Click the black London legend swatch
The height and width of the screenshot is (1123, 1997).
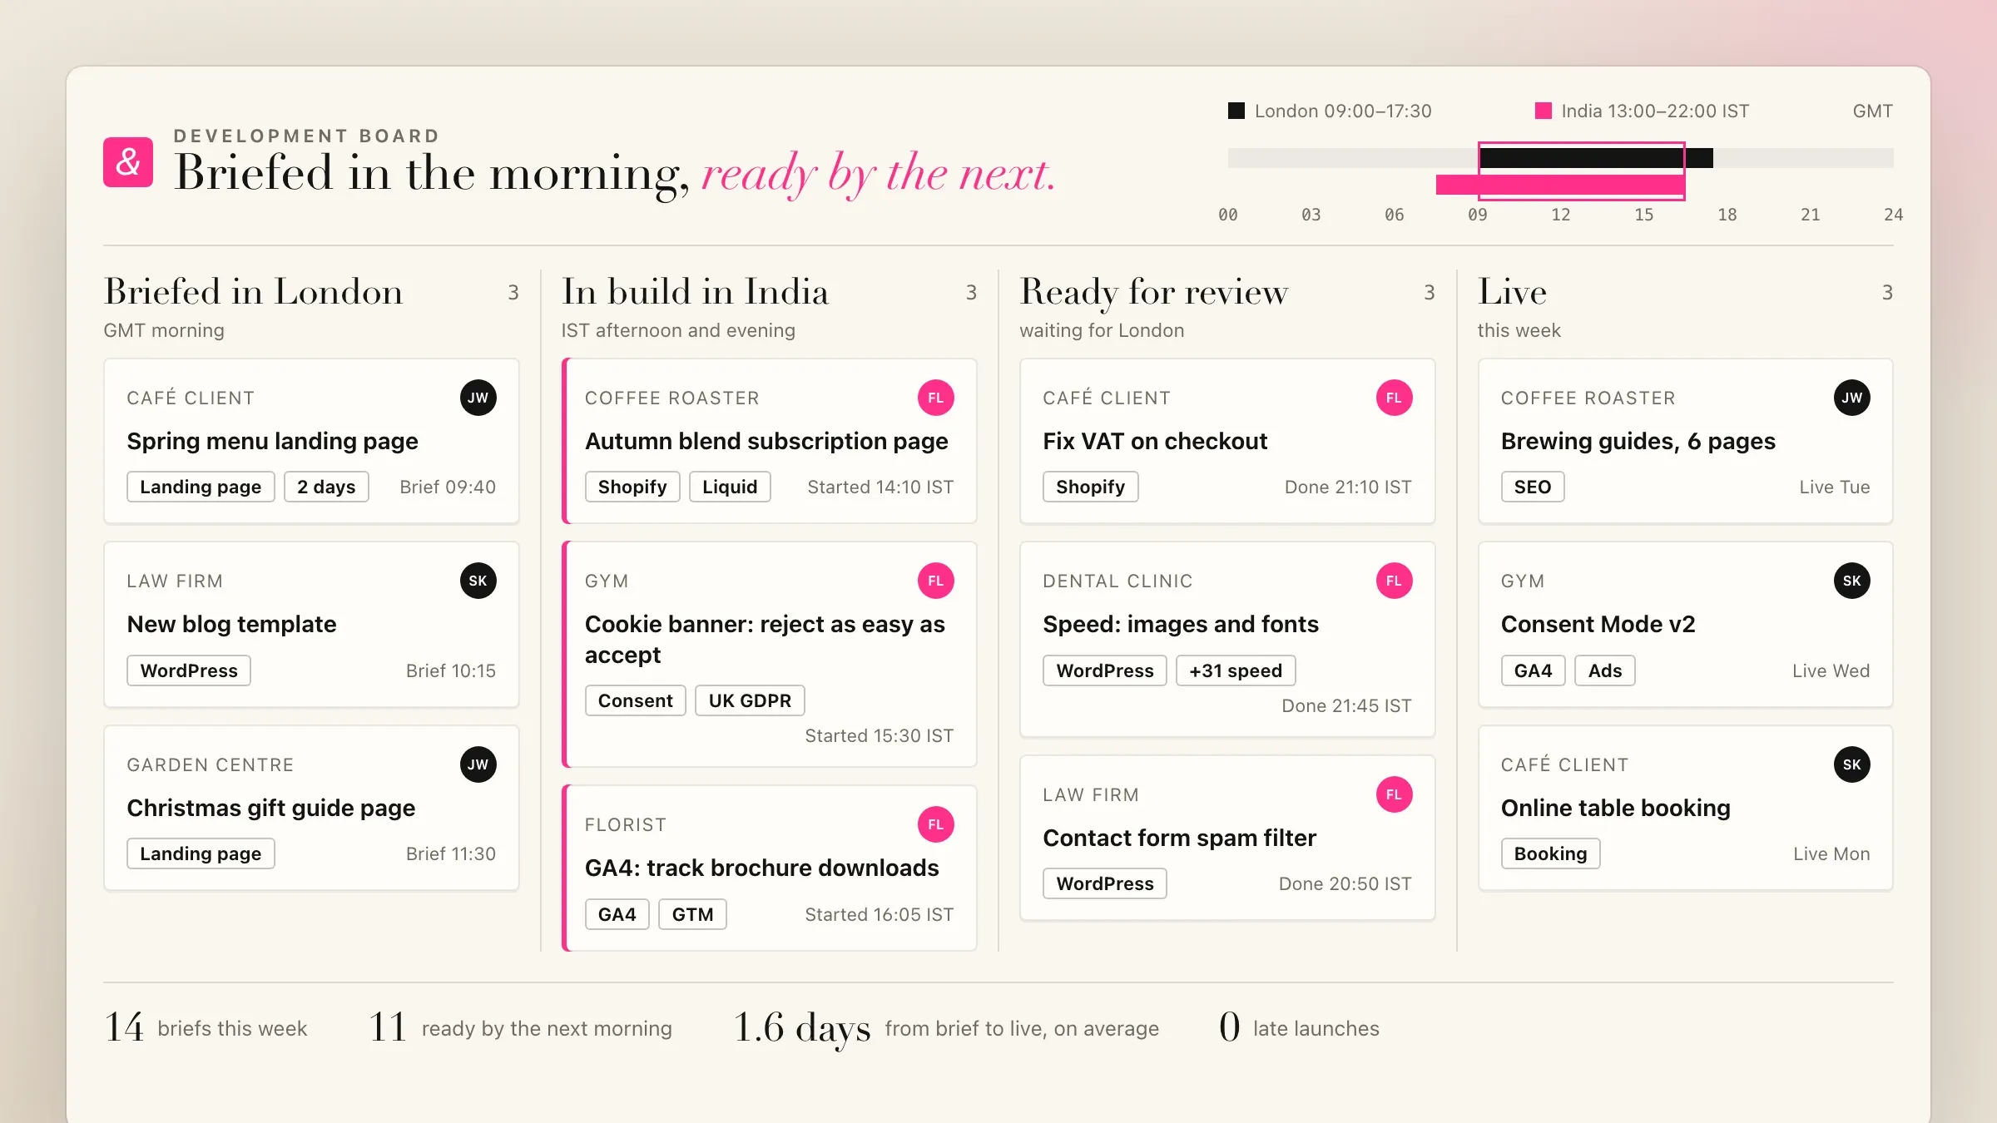pyautogui.click(x=1236, y=111)
